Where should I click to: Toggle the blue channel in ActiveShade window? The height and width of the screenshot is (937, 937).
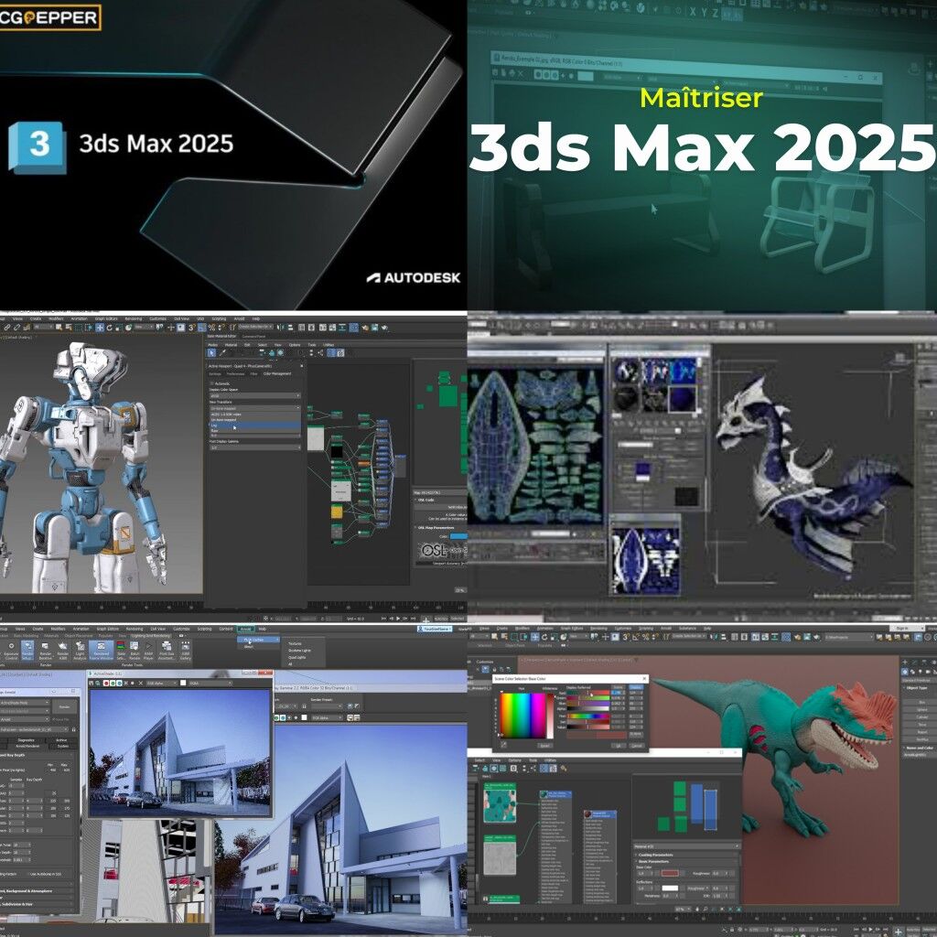[120, 683]
